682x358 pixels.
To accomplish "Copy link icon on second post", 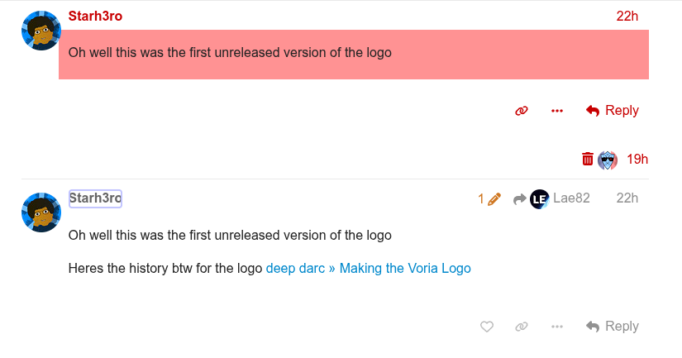I will coord(522,327).
